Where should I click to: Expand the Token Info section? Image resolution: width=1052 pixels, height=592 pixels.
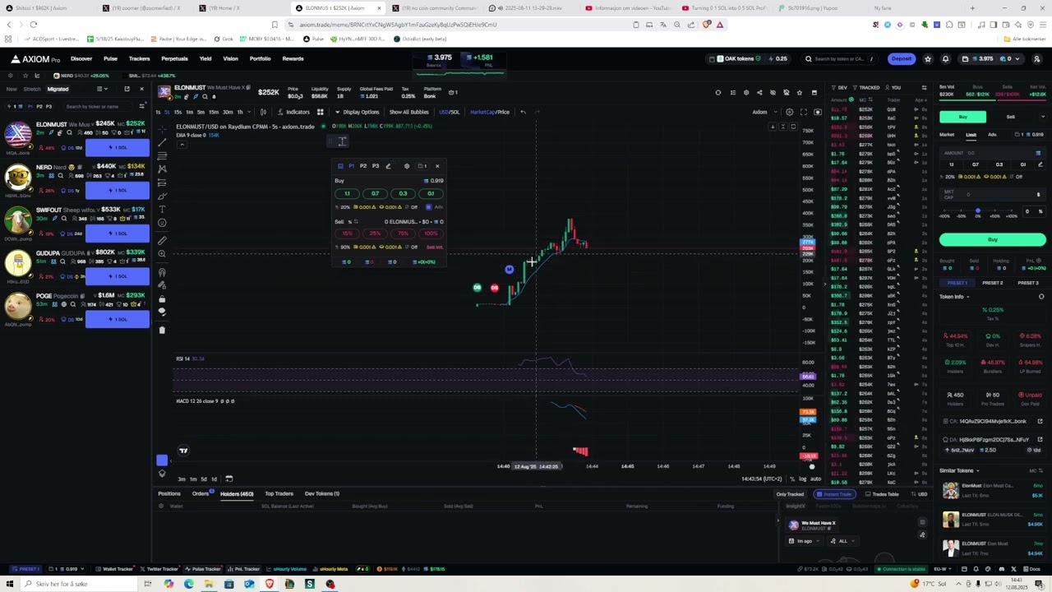tap(954, 297)
